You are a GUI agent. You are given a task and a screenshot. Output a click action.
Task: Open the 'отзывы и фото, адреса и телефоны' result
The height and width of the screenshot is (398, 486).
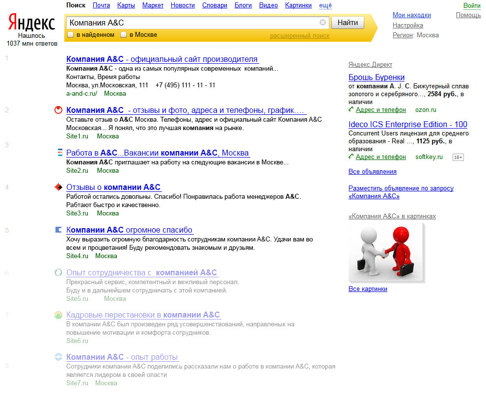pos(186,110)
